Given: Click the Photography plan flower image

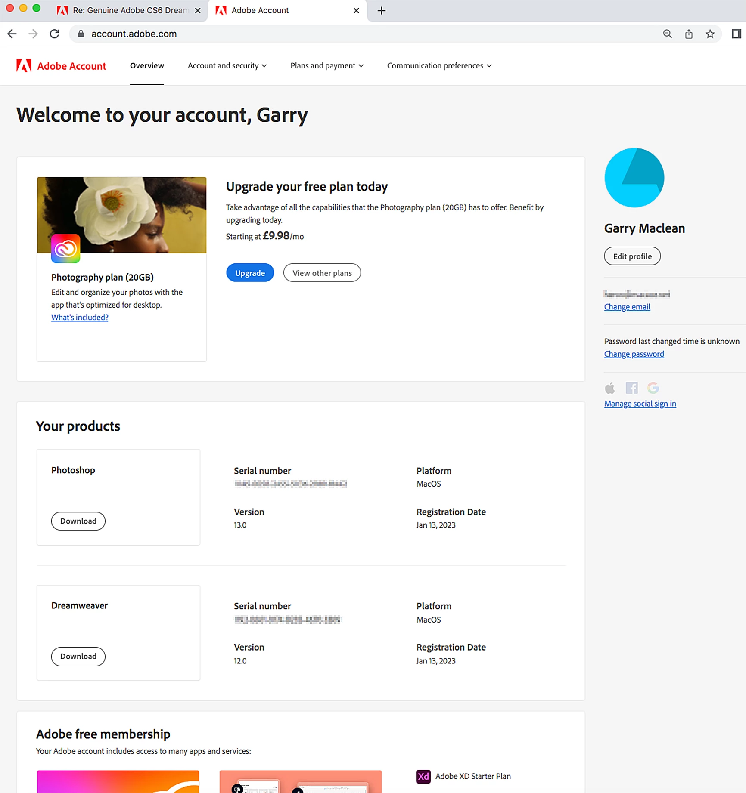Looking at the screenshot, I should pos(121,215).
